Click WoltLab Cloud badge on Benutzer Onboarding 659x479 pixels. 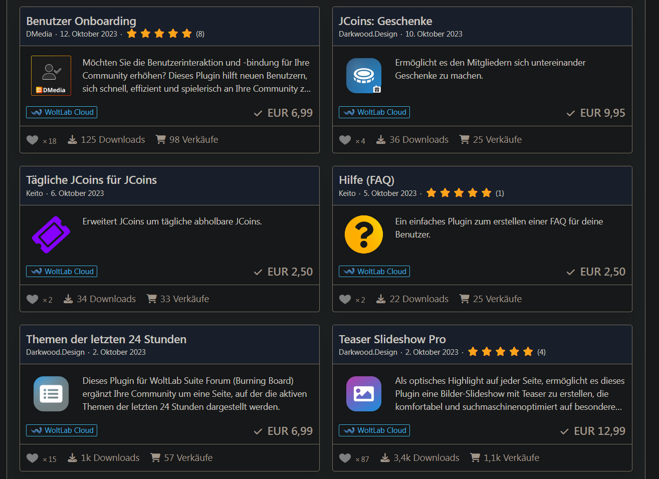coord(62,112)
